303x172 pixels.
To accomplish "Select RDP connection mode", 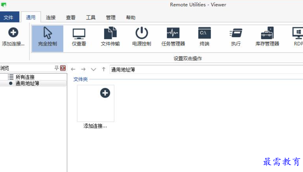I will (x=298, y=36).
